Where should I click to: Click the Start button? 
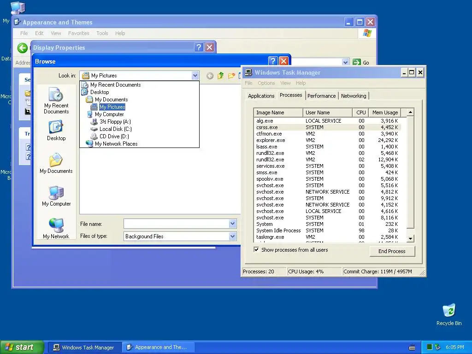pyautogui.click(x=22, y=347)
